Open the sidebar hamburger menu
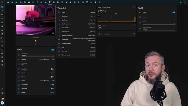Screen dimensions: 188x106 [2, 2]
